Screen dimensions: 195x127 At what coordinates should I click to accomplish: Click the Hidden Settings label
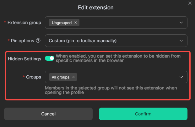coord(24,59)
